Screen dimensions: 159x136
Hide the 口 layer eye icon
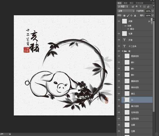(x=119, y=100)
